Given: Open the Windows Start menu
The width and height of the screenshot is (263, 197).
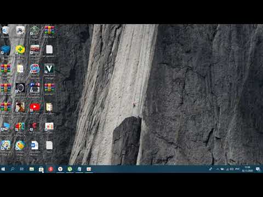Looking at the screenshot, I should tap(3, 169).
